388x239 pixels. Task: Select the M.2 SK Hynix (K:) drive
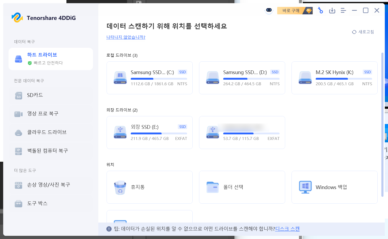pos(335,78)
